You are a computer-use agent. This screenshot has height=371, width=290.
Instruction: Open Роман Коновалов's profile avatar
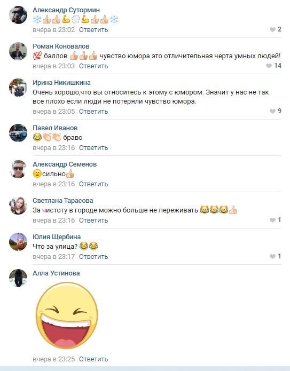point(18,51)
